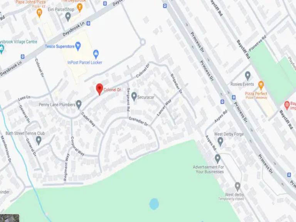Open the satellite view thumbnail in corner
Screen dimensions: 296x222
coord(10,218)
